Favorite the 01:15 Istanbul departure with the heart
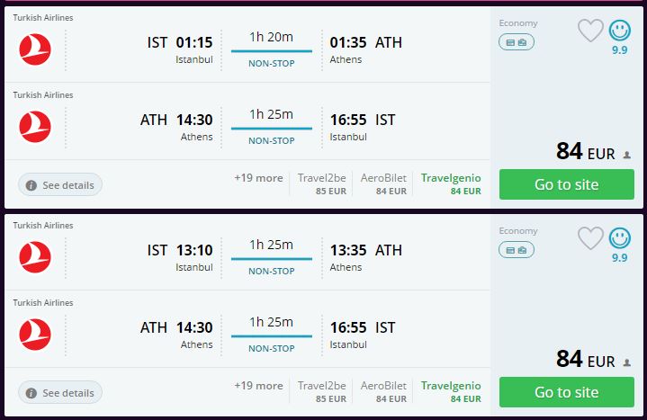647x420 pixels. pos(590,31)
